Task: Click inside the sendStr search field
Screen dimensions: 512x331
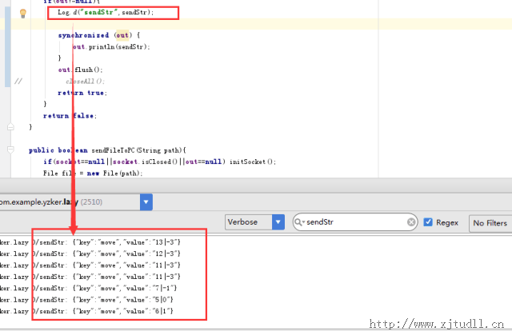Action: [x=352, y=222]
